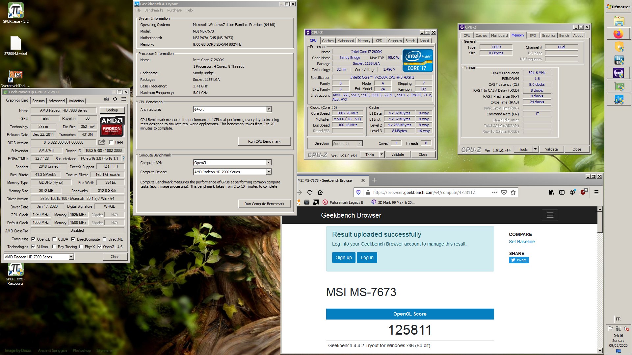Viewport: 632px width, 355px height.
Task: Take GPU-Z screenshot with camera icon
Action: pyautogui.click(x=107, y=99)
